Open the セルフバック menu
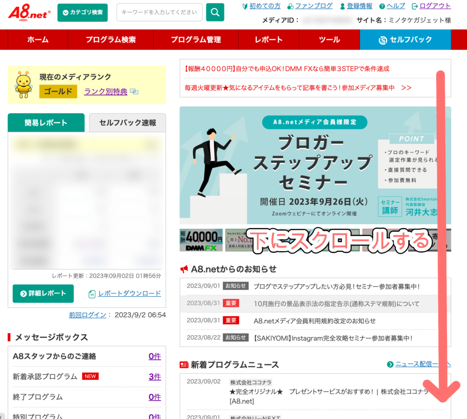 (x=405, y=40)
